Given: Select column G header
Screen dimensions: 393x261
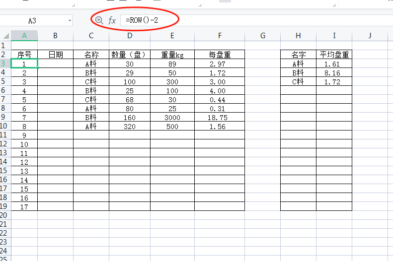Looking at the screenshot, I should point(263,36).
